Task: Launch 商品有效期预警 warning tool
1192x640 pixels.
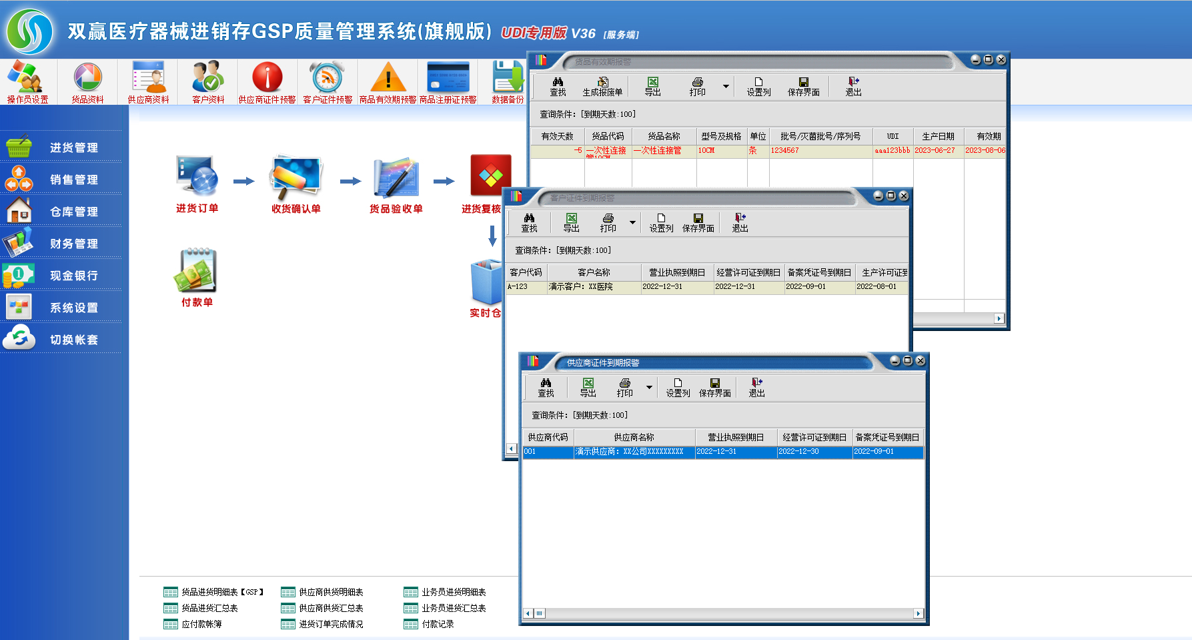Action: pos(388,81)
